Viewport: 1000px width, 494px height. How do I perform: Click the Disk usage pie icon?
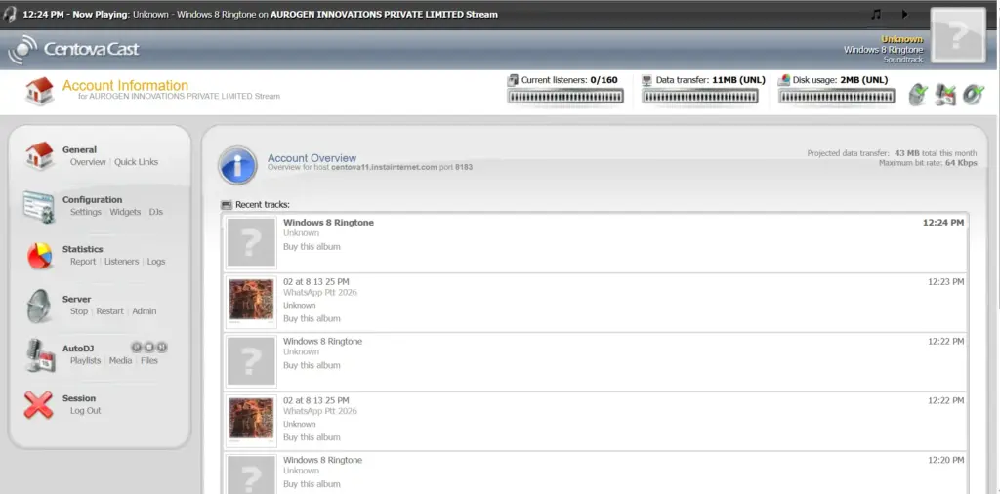(x=784, y=80)
